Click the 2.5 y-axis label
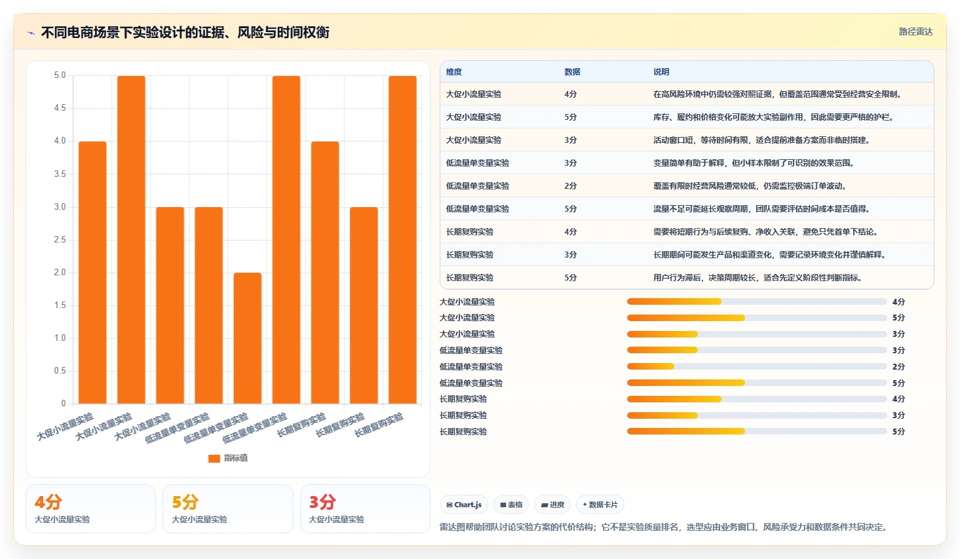960x559 pixels. point(60,240)
